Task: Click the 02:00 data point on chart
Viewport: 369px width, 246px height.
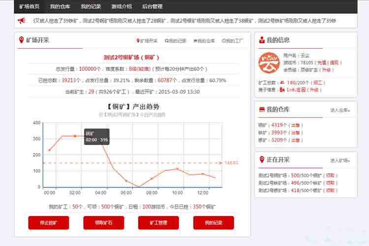Action: [x=75, y=136]
